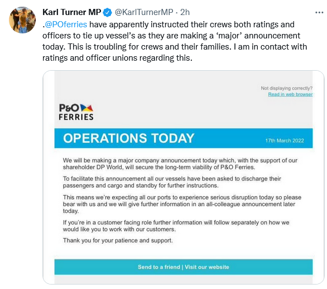
Task: Open the @KarlTurnerMP handle link
Action: click(144, 12)
